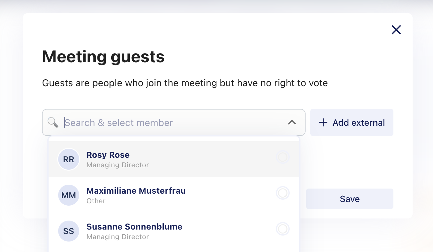The height and width of the screenshot is (252, 433).
Task: Save the meeting guests
Action: (x=350, y=199)
